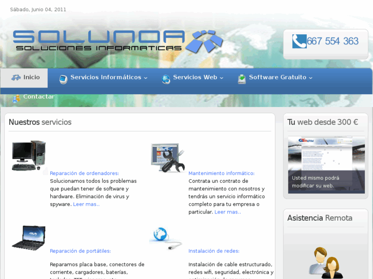
Task: Click Leer mas under Mantenimiento informático
Action: tap(228, 212)
